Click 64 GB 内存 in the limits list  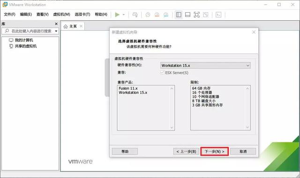click(201, 88)
